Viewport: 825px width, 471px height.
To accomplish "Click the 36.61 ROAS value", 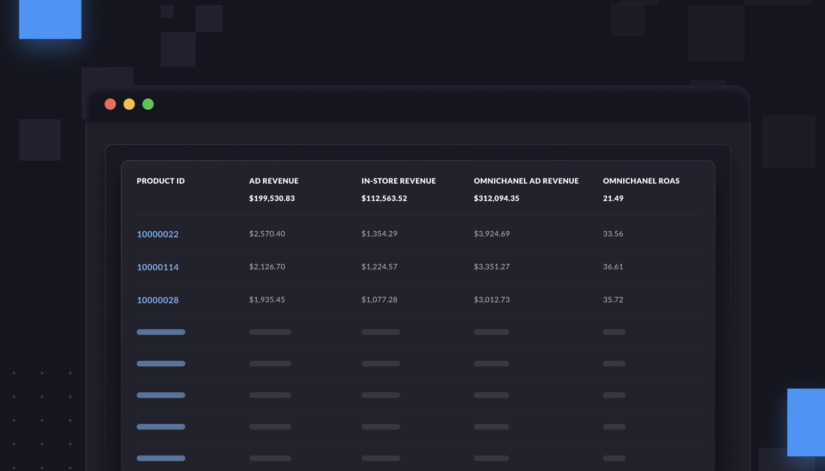I will tap(613, 267).
